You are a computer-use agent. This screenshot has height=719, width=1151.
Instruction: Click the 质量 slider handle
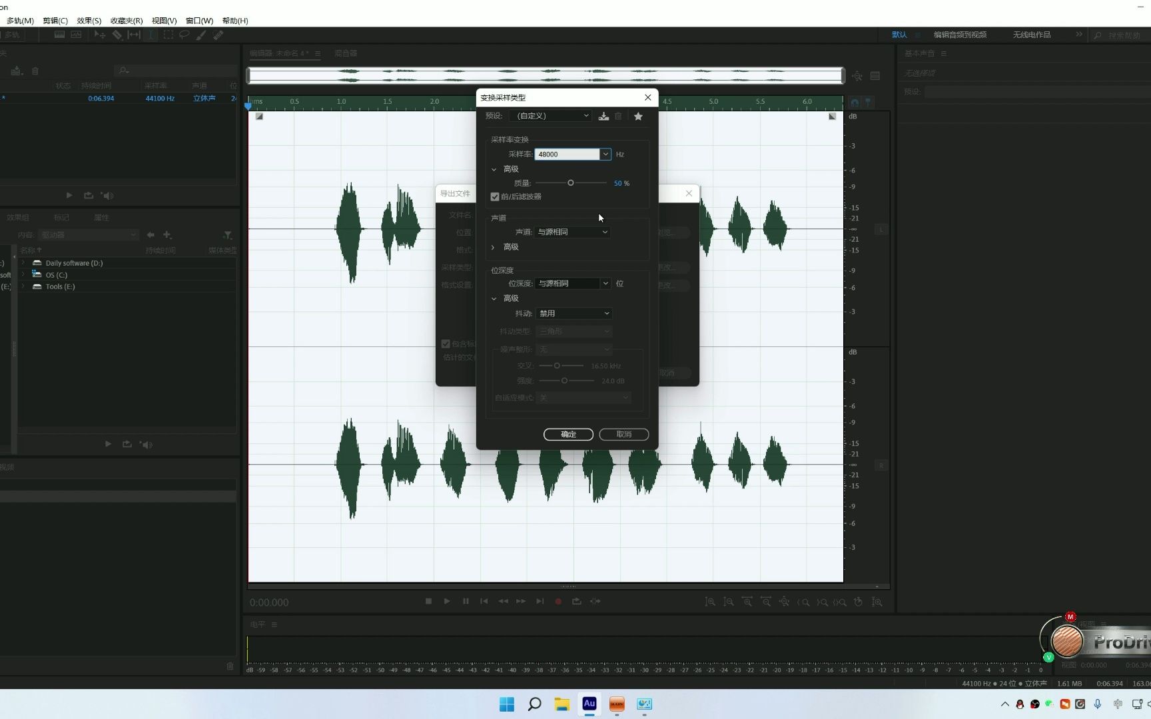pos(570,183)
